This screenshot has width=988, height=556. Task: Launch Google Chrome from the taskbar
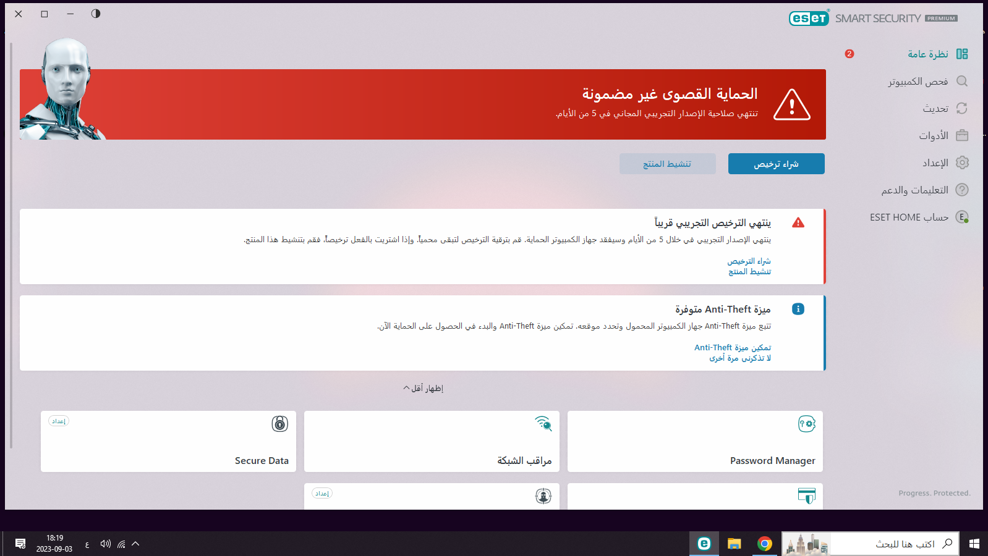pyautogui.click(x=765, y=544)
